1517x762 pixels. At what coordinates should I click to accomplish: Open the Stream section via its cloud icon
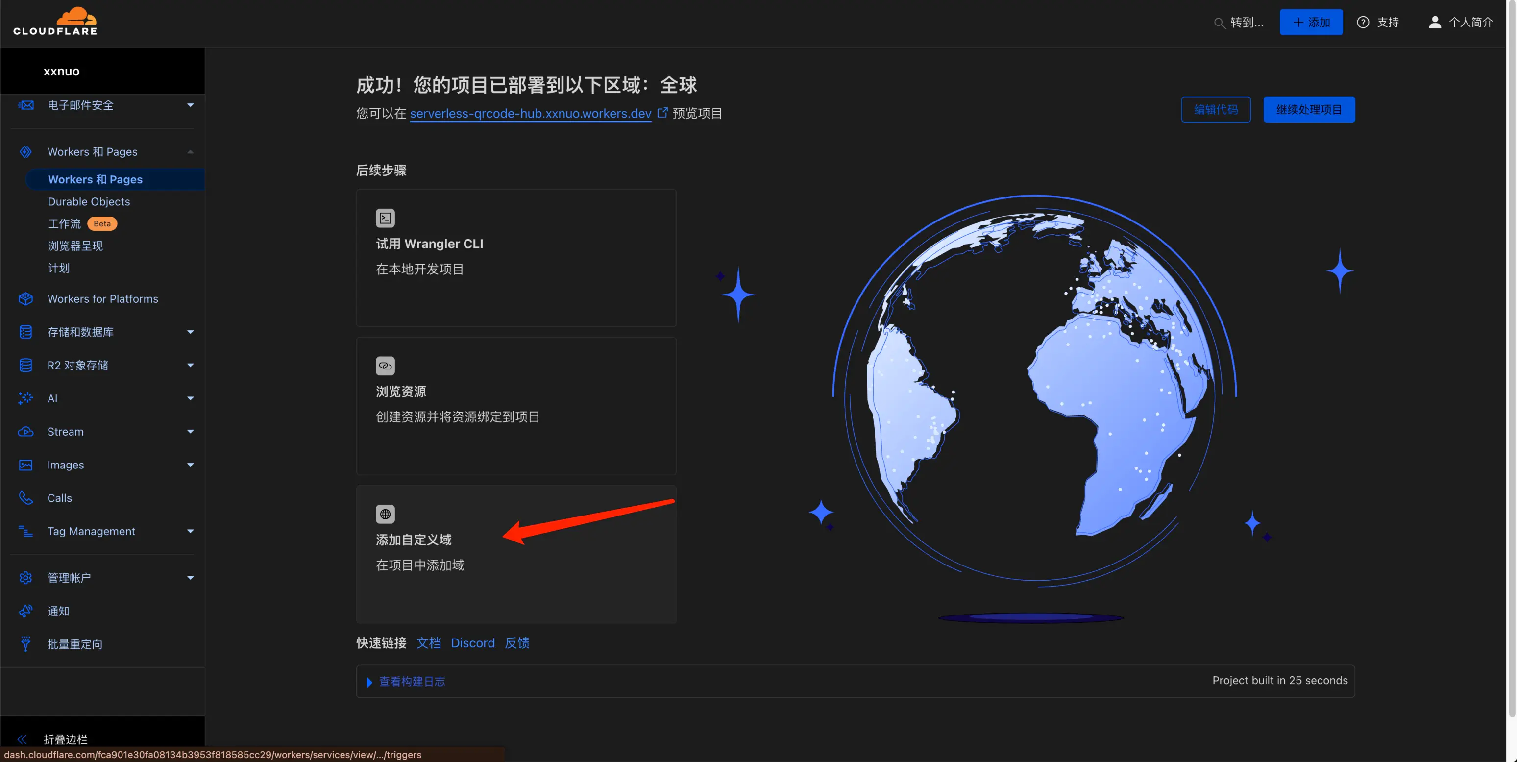(26, 432)
